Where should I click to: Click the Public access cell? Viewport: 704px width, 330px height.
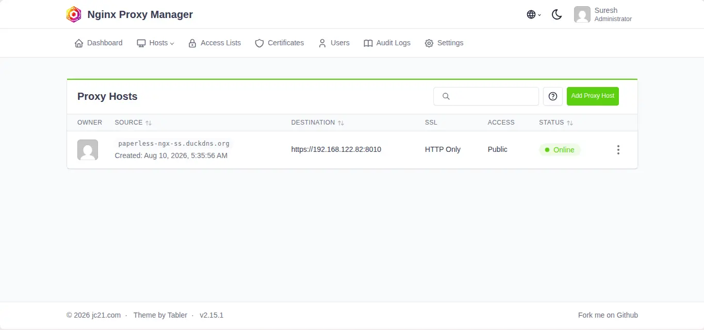coord(498,150)
